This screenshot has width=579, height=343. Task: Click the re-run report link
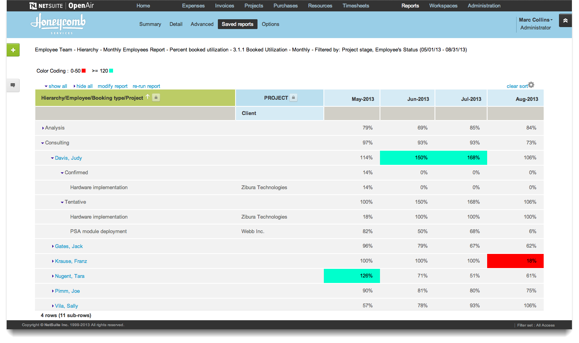tap(146, 86)
